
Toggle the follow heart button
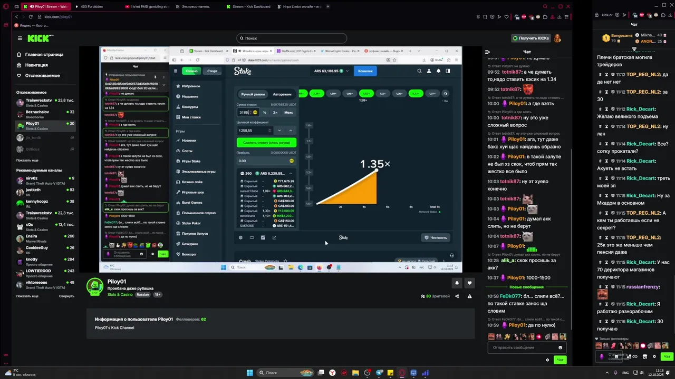pyautogui.click(x=469, y=283)
